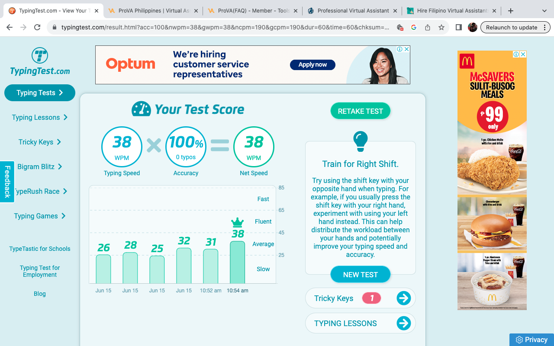Open the share page icon in address bar
The image size is (554, 346).
[428, 27]
